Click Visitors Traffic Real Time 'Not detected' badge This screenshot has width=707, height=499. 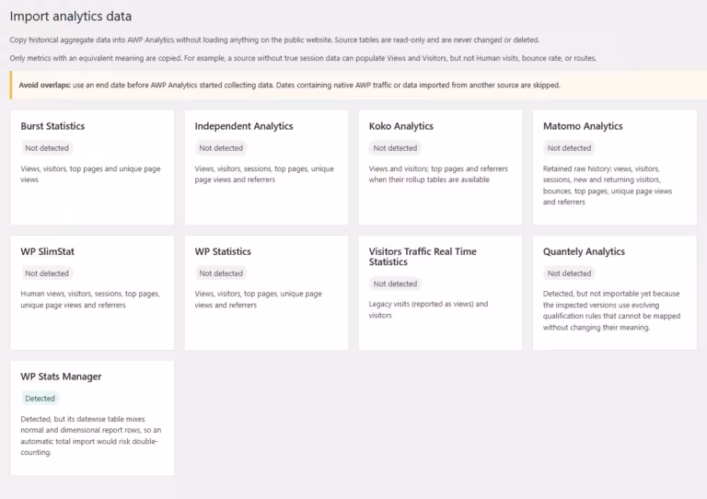tap(395, 284)
